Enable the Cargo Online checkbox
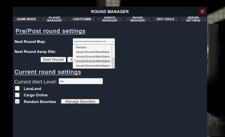225x137 pixels. click(x=17, y=95)
